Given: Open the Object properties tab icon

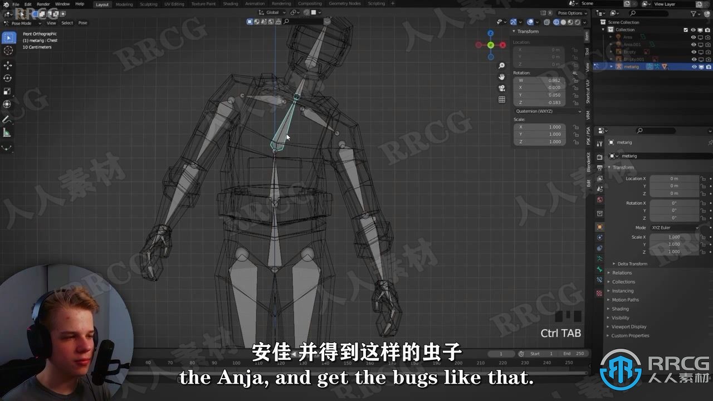Looking at the screenshot, I should [599, 227].
